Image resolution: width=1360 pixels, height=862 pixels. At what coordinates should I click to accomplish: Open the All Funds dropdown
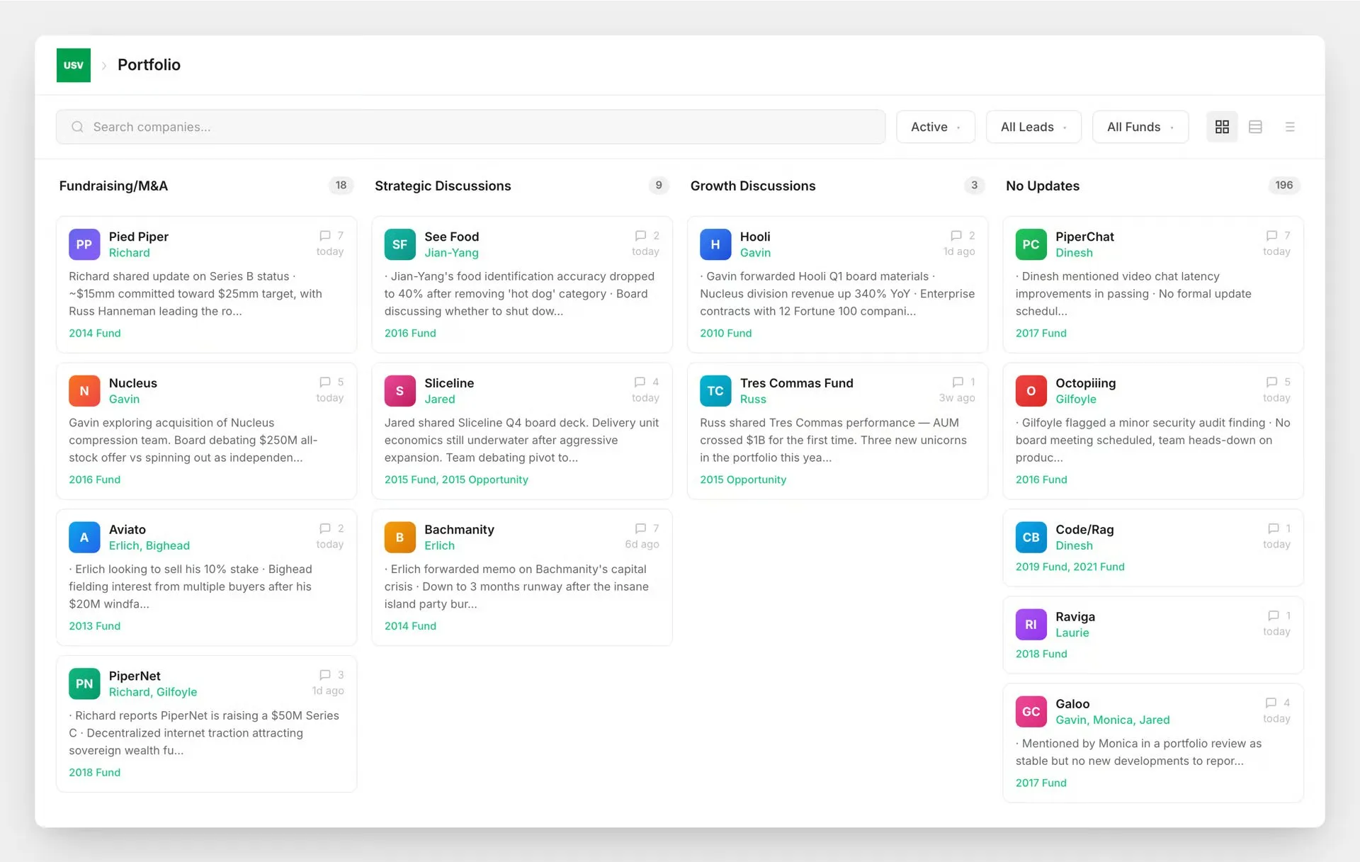[x=1140, y=127]
